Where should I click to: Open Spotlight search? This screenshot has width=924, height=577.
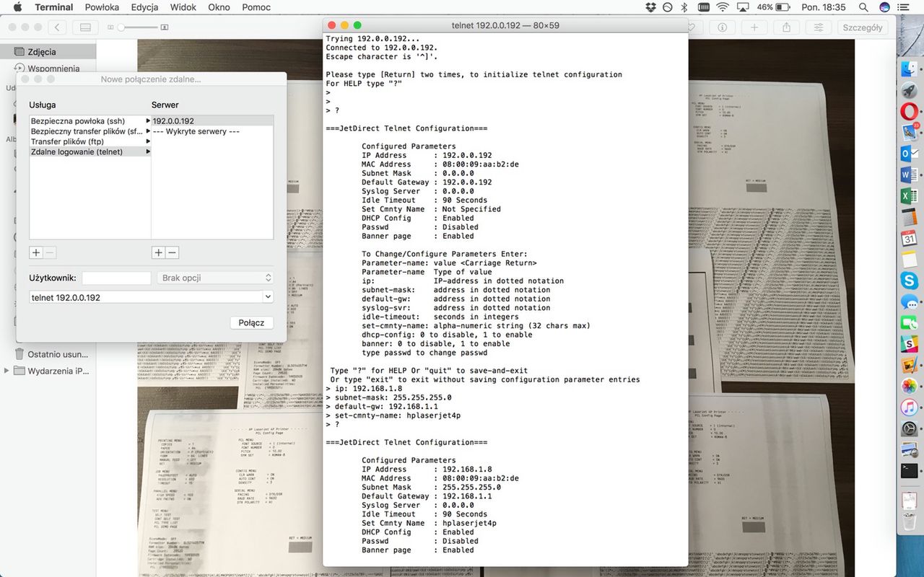pyautogui.click(x=864, y=7)
